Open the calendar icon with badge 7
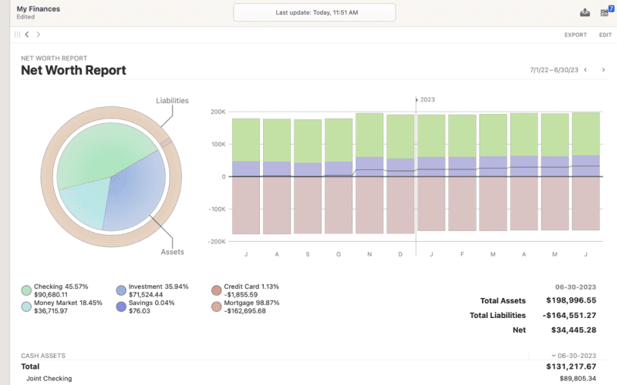This screenshot has height=385, width=617. pos(605,12)
